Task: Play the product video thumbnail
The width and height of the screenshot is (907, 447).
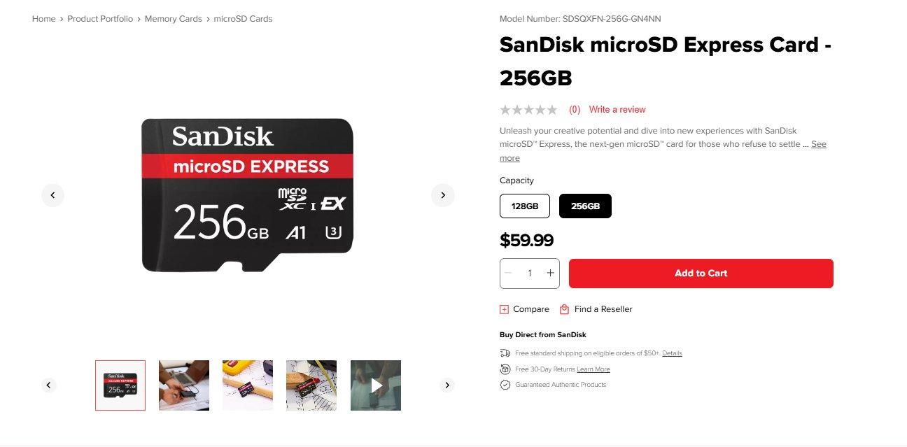Action: [x=376, y=385]
